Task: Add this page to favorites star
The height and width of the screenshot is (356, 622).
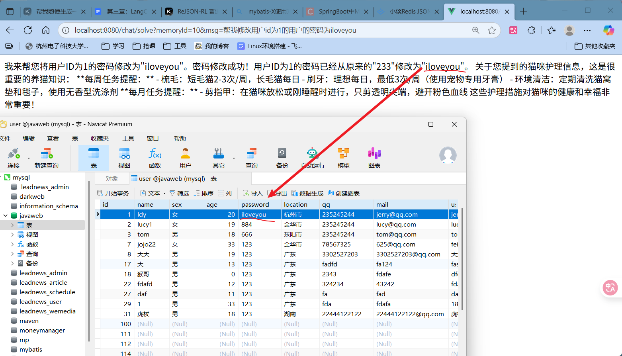Action: 492,30
